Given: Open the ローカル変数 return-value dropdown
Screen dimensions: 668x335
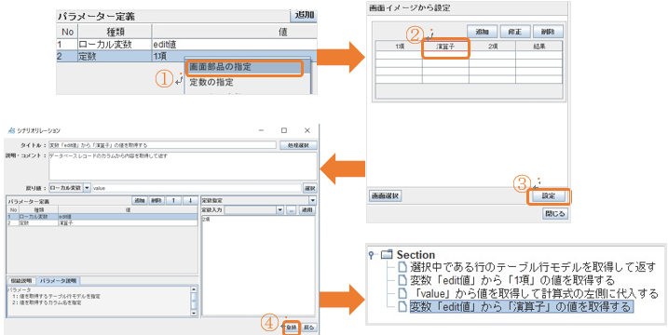Looking at the screenshot, I should pyautogui.click(x=87, y=188).
